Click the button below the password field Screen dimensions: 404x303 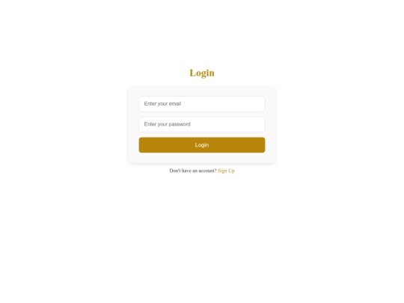tap(202, 145)
